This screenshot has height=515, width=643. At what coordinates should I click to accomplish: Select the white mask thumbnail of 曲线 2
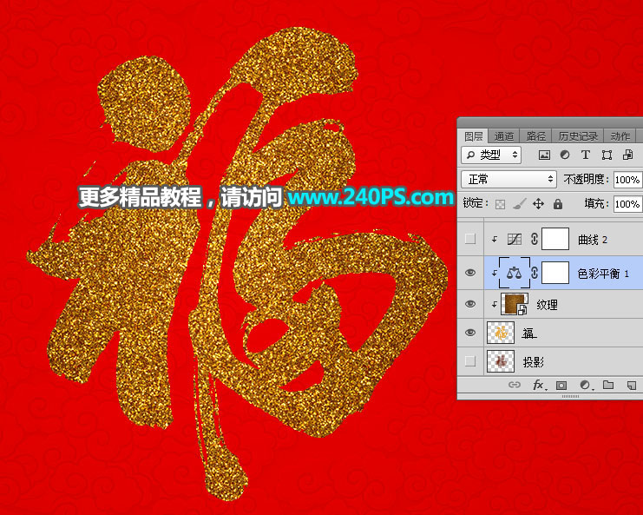[x=555, y=239]
